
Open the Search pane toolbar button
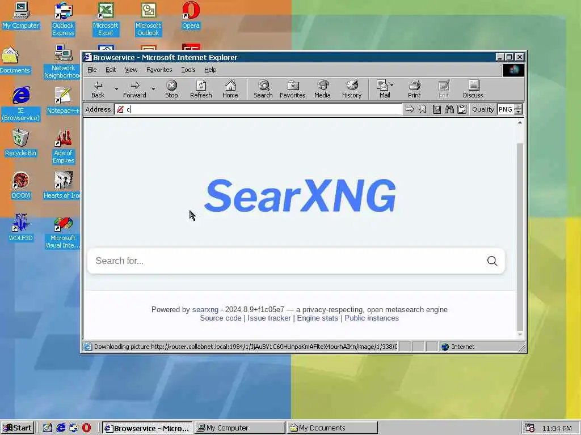tap(263, 89)
